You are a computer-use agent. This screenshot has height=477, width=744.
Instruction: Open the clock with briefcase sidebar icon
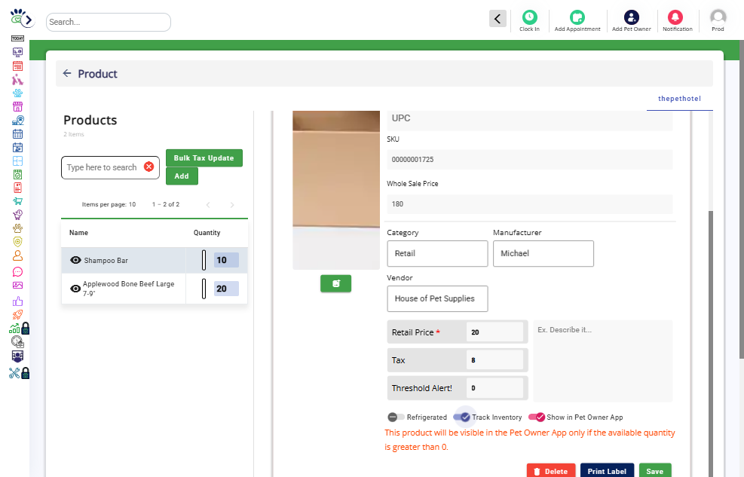pyautogui.click(x=17, y=342)
